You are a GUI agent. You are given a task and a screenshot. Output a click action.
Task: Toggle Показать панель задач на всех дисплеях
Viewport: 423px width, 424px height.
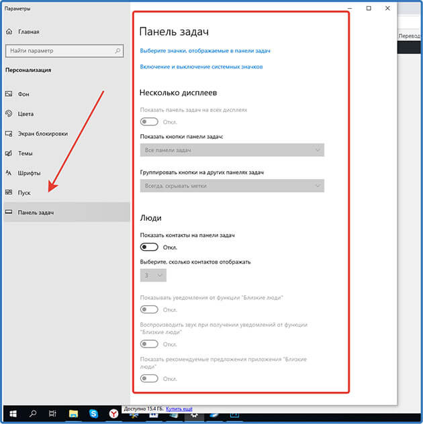(149, 121)
